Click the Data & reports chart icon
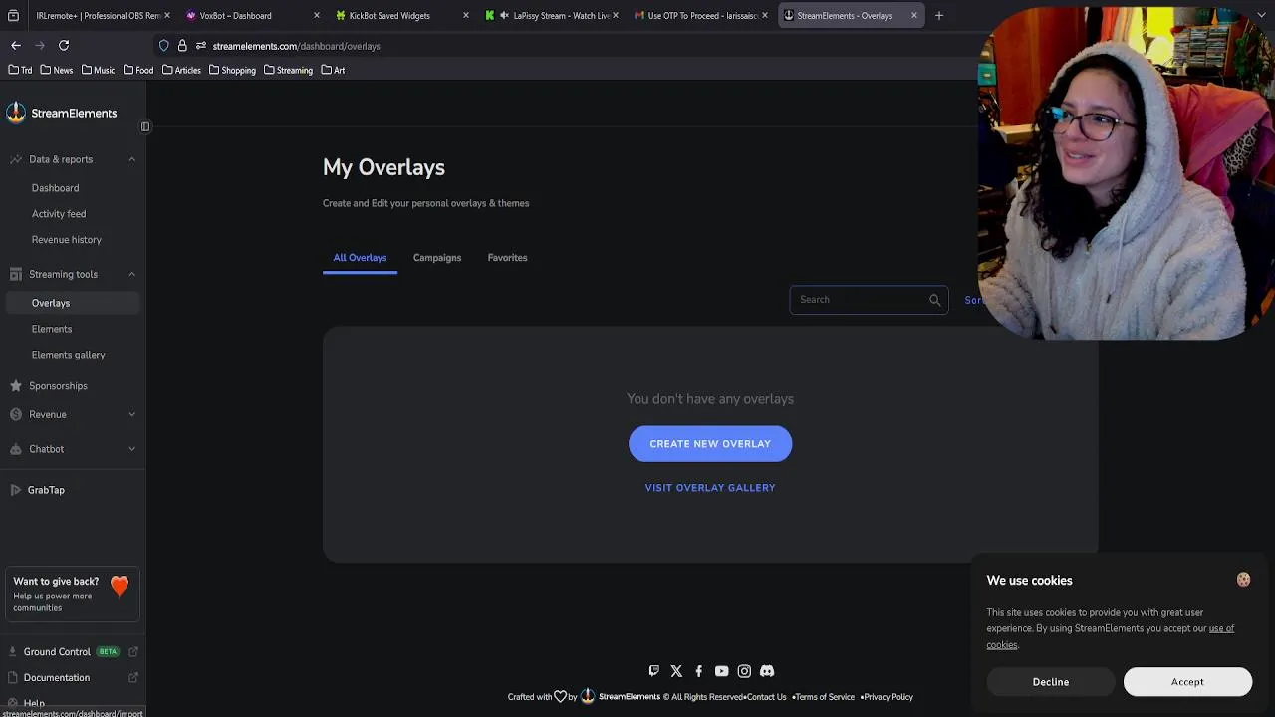Viewport: 1275px width, 717px height. pos(15,159)
